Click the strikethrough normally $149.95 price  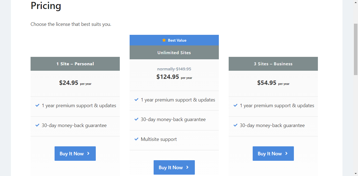(x=174, y=69)
